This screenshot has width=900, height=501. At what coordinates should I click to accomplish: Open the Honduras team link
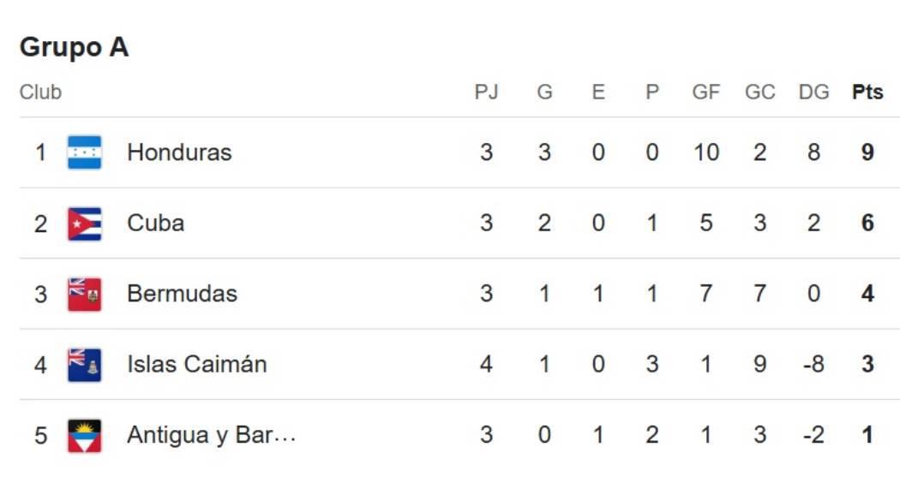point(179,152)
